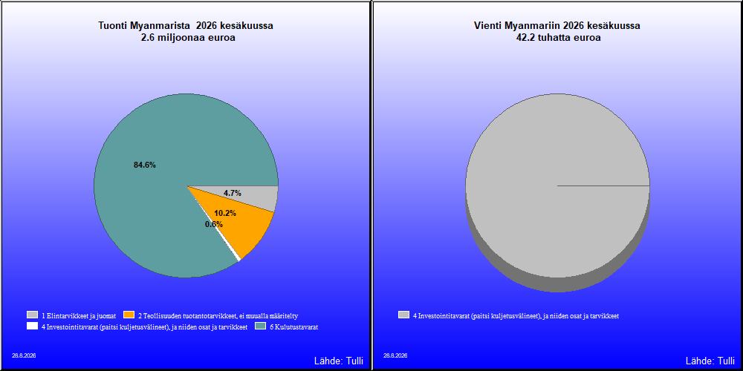Select the gray Elintarvikkeet ja juomat legend swatch
The height and width of the screenshot is (371, 743).
pos(32,315)
